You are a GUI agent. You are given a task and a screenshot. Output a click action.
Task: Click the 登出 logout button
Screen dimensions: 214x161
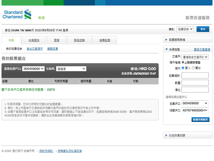tap(203, 29)
